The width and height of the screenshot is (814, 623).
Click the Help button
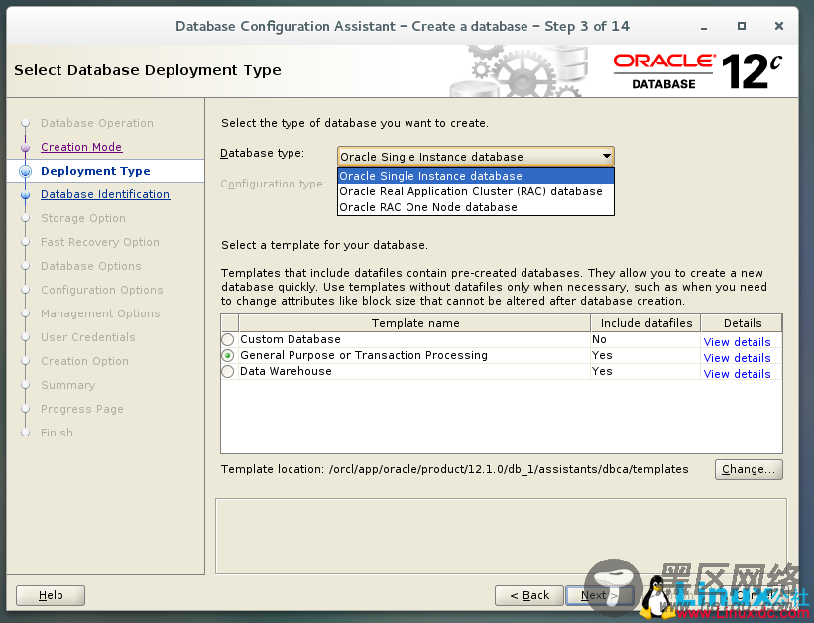[x=51, y=595]
